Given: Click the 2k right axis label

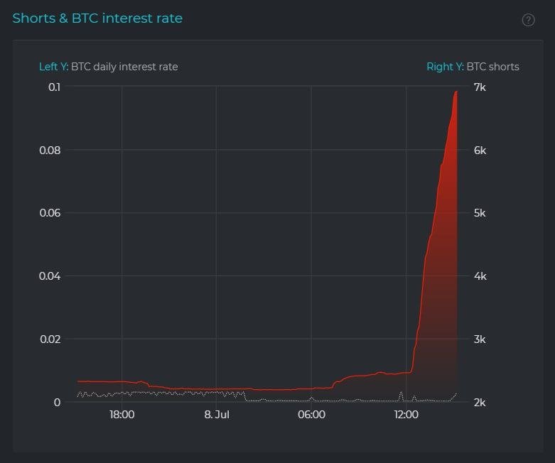Looking at the screenshot, I should (x=480, y=403).
